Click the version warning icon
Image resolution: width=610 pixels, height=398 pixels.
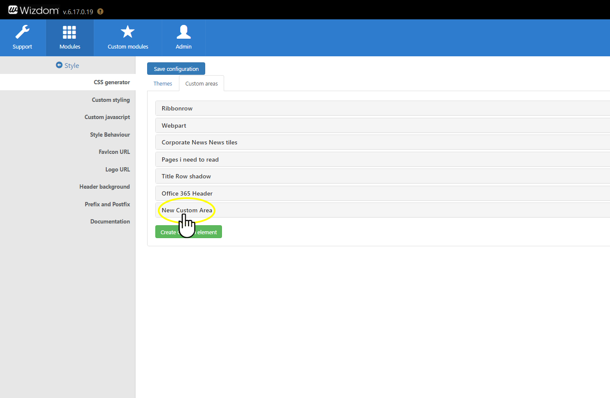100,12
